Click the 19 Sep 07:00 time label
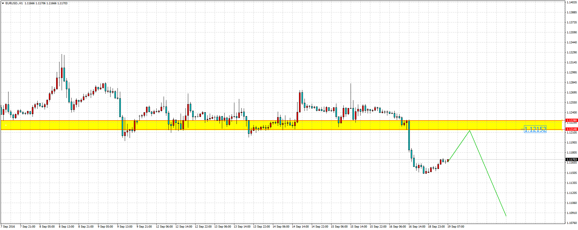Viewport: 578px width, 230px height. coord(456,227)
